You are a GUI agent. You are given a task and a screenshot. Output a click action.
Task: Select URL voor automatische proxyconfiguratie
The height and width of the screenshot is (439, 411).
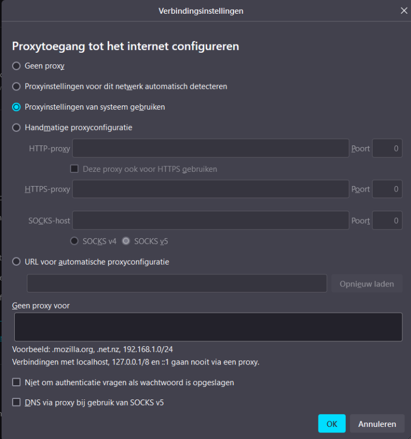tap(16, 262)
